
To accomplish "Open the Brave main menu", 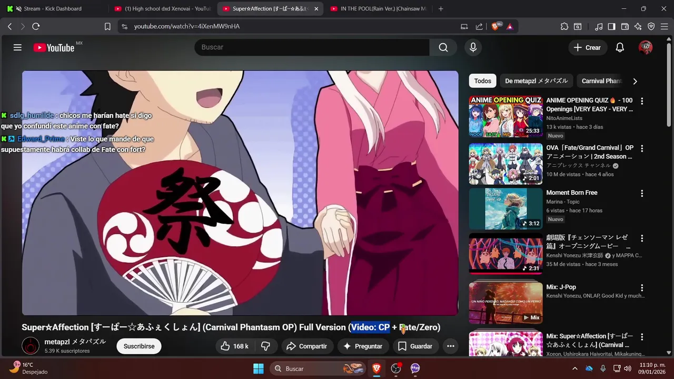I will pos(664,26).
